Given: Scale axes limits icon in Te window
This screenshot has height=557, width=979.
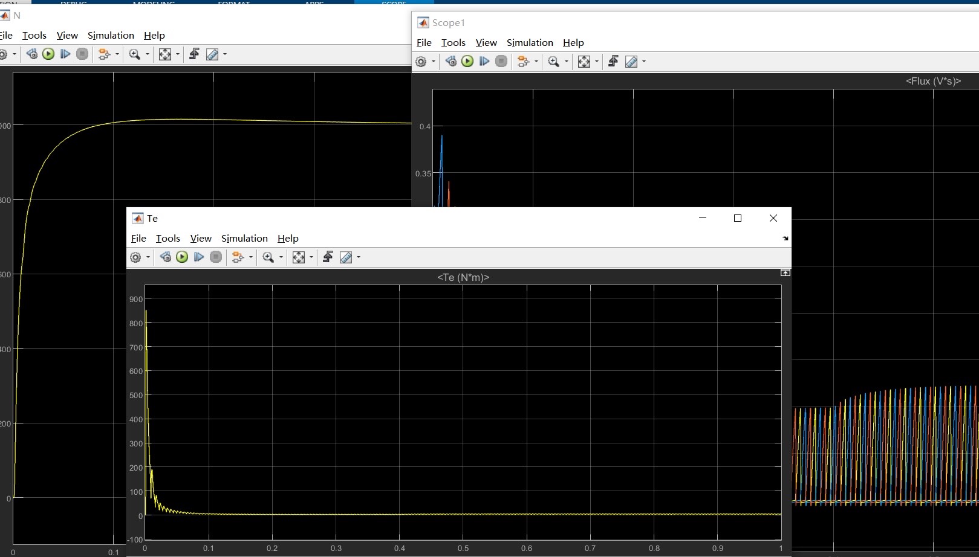Looking at the screenshot, I should click(x=299, y=257).
